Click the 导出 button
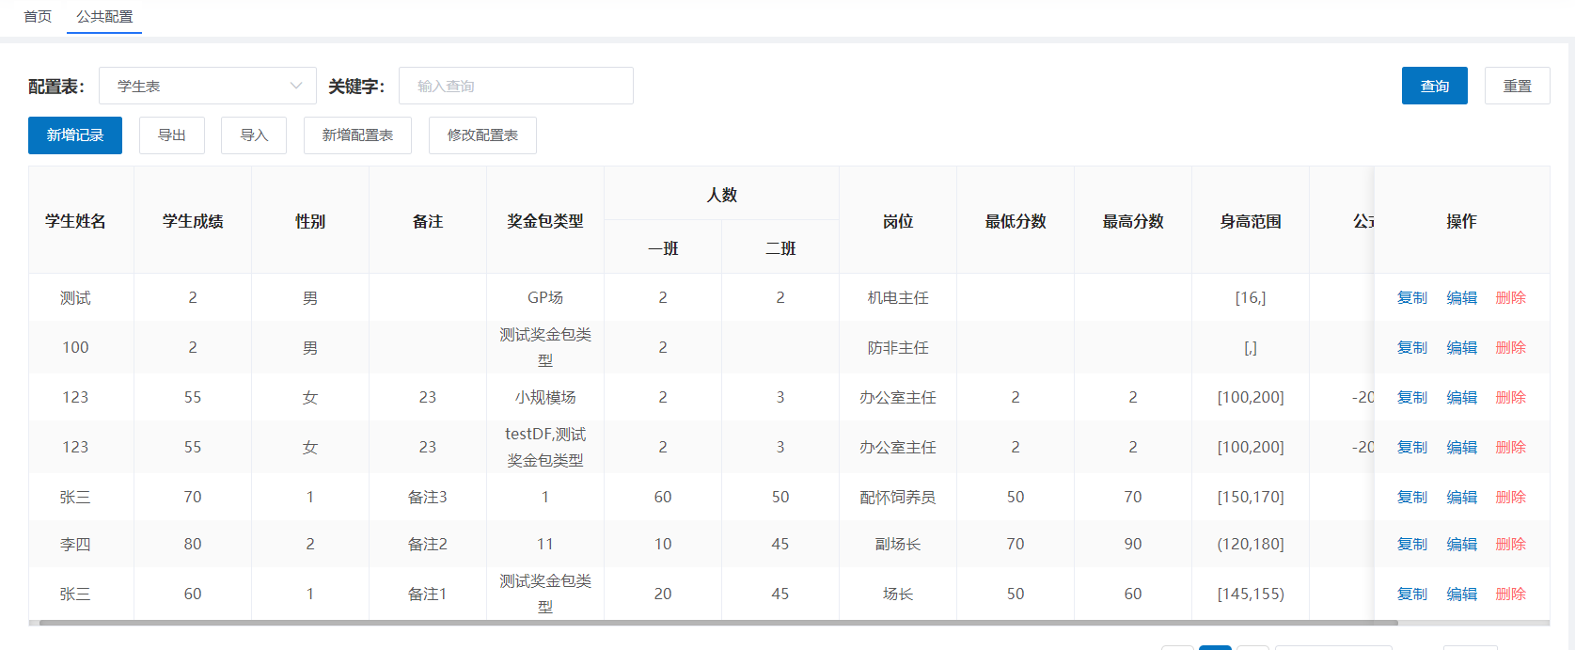Screen dimensions: 1575x650 [x=172, y=135]
